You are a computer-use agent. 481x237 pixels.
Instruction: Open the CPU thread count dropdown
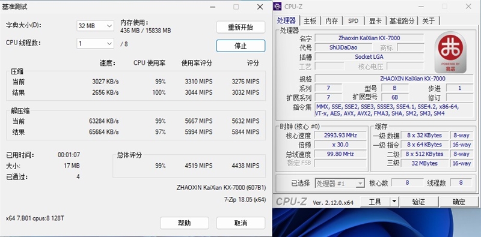point(95,43)
